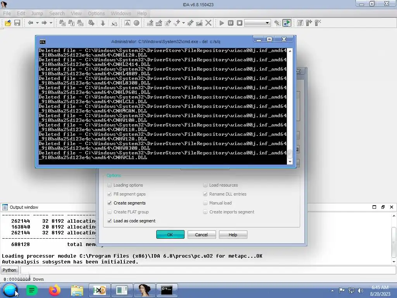The width and height of the screenshot is (397, 298).
Task: Click the DATA convert toolbar icon
Action: [159, 23]
